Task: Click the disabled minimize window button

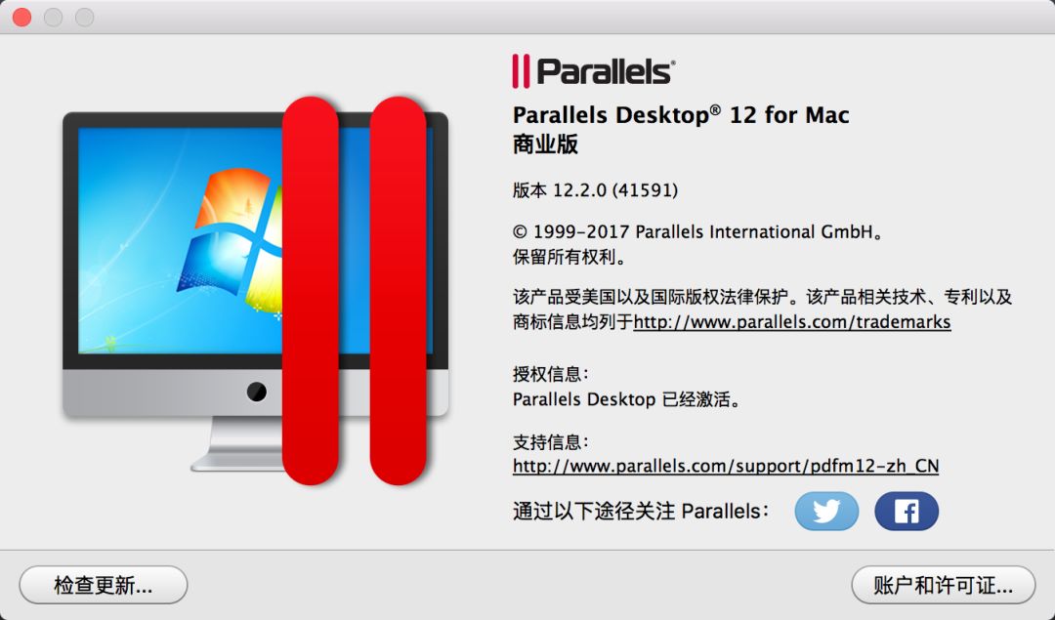Action: (x=53, y=17)
